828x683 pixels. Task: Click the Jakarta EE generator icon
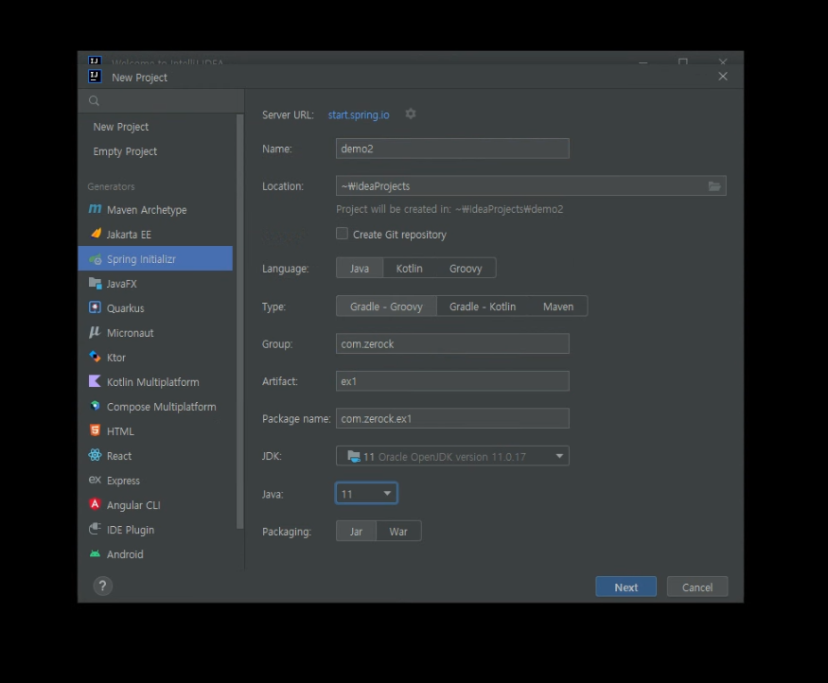[x=95, y=234]
